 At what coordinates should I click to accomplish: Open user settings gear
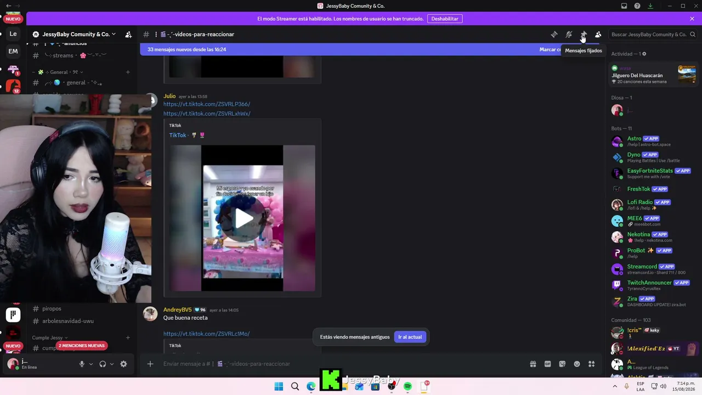pos(123,364)
